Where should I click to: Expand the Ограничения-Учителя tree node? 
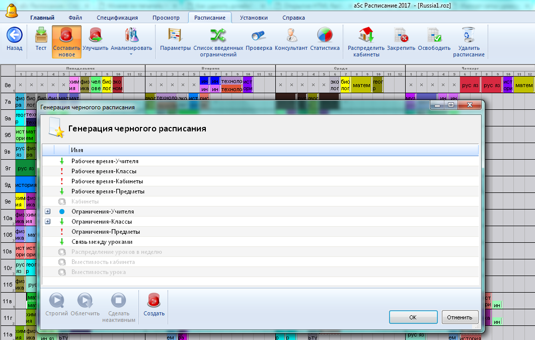48,212
